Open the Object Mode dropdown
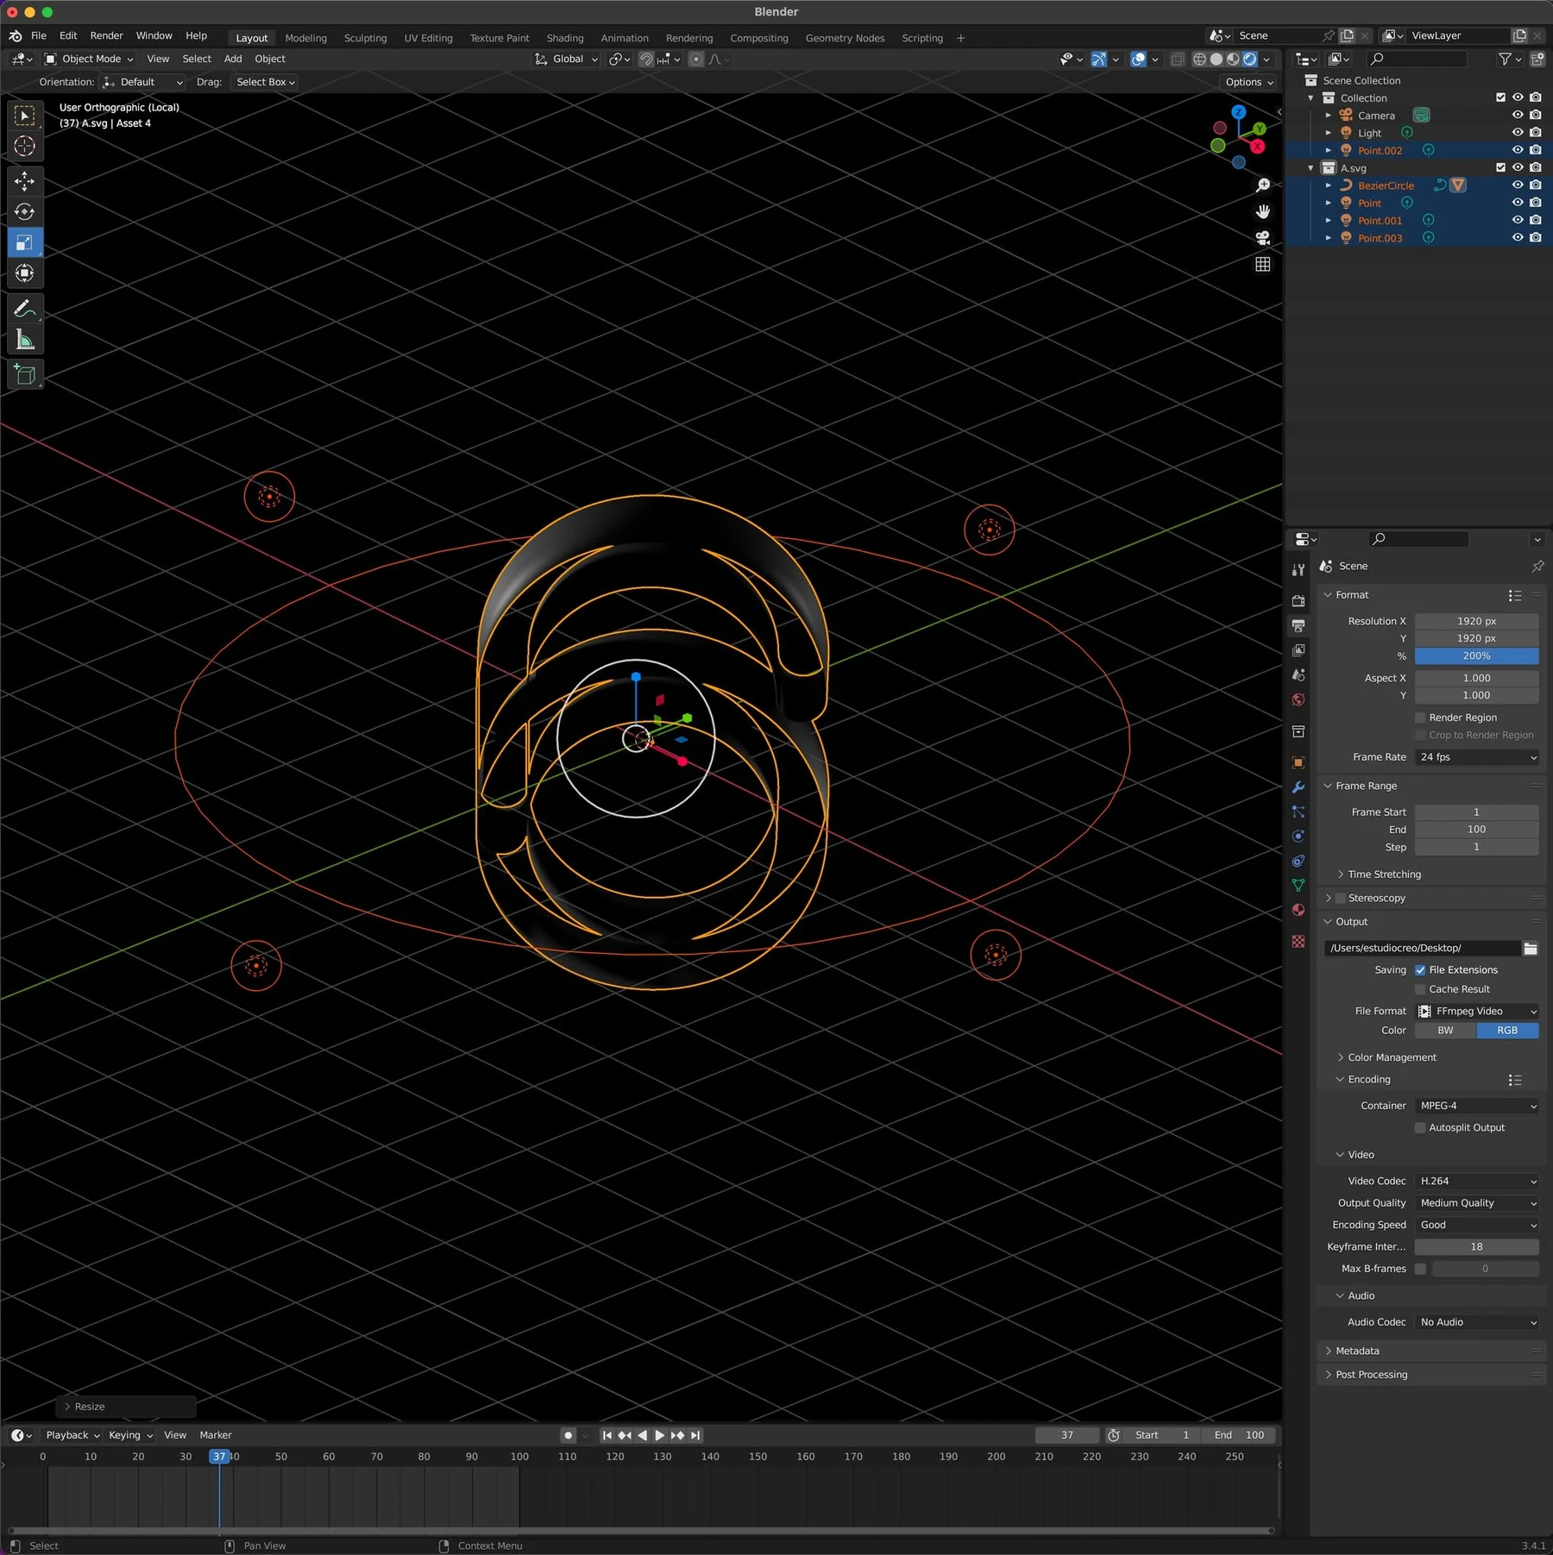Image resolution: width=1553 pixels, height=1555 pixels. [x=89, y=60]
